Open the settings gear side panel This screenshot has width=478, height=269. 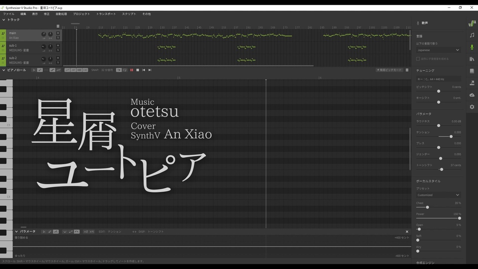pos(472,107)
